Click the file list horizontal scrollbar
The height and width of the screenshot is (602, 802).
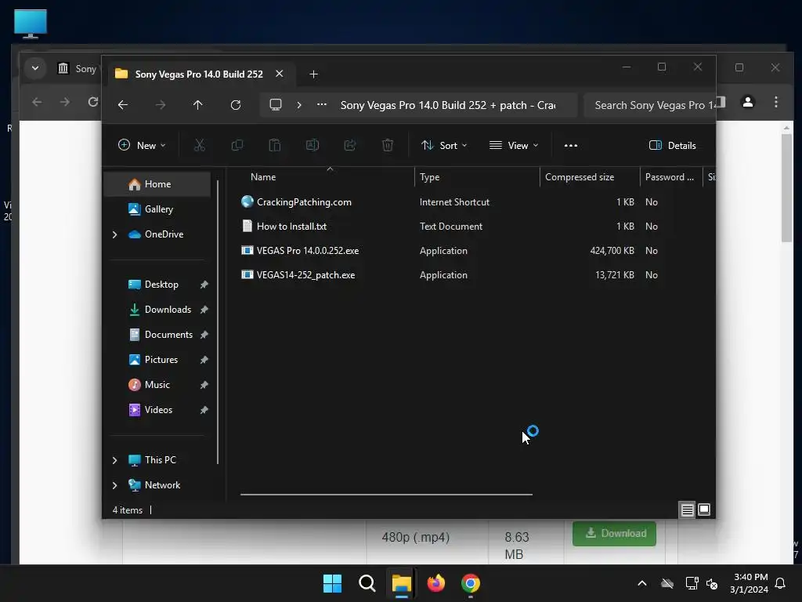pos(386,495)
